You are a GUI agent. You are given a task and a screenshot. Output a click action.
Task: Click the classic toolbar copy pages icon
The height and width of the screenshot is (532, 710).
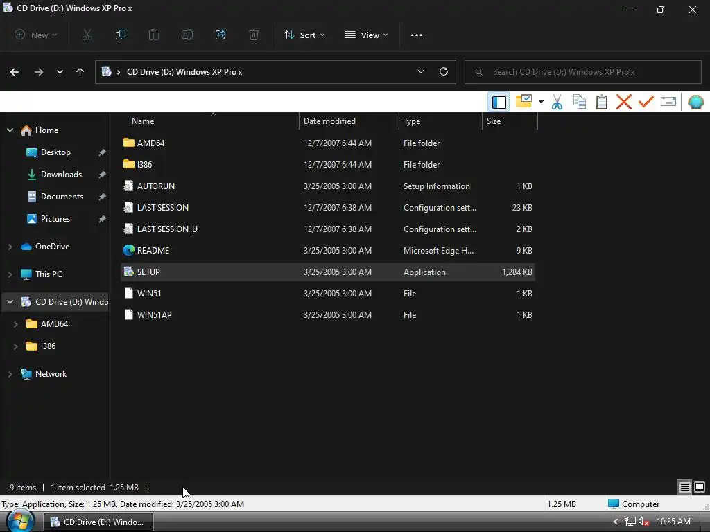coord(580,103)
